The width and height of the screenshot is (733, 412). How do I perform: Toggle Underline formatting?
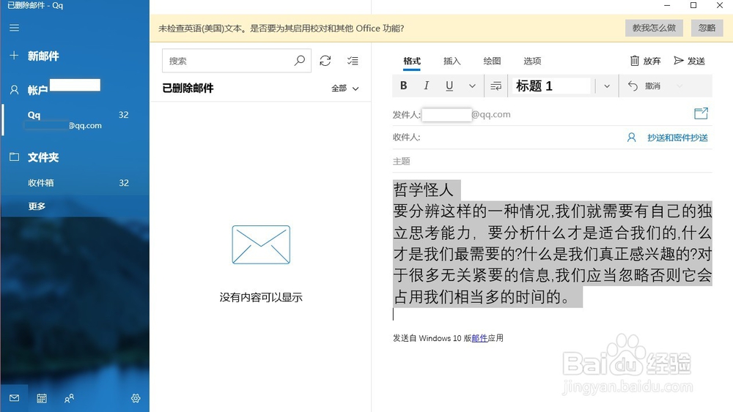pos(449,86)
